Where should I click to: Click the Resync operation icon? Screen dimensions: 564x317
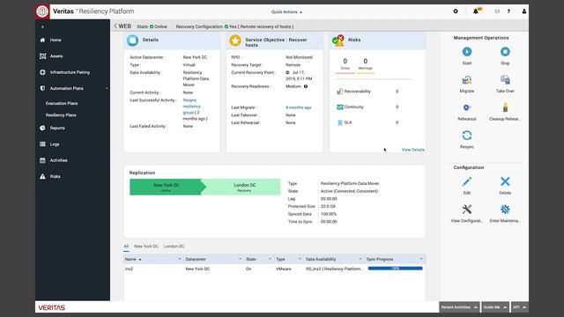(466, 136)
